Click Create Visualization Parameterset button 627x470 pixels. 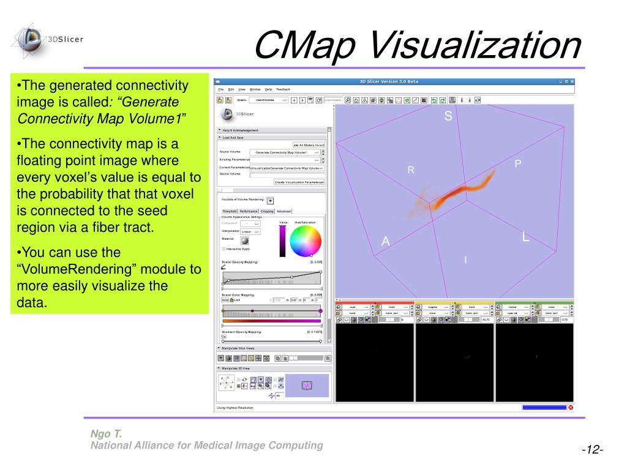pyautogui.click(x=299, y=182)
